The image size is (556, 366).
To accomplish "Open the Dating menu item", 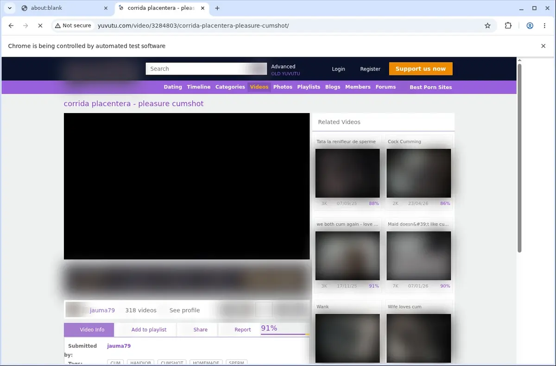I will click(x=173, y=87).
